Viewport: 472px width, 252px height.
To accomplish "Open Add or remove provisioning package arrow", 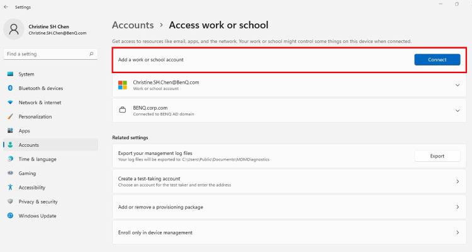I will (x=458, y=207).
